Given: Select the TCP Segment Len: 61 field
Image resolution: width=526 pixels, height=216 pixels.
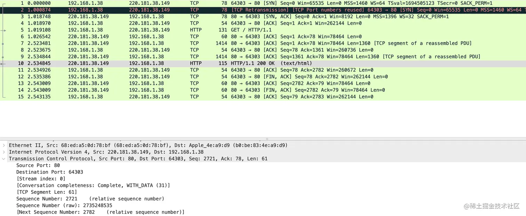Looking at the screenshot, I should tap(47, 192).
